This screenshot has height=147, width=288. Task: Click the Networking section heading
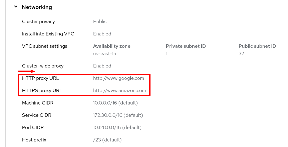point(37,7)
